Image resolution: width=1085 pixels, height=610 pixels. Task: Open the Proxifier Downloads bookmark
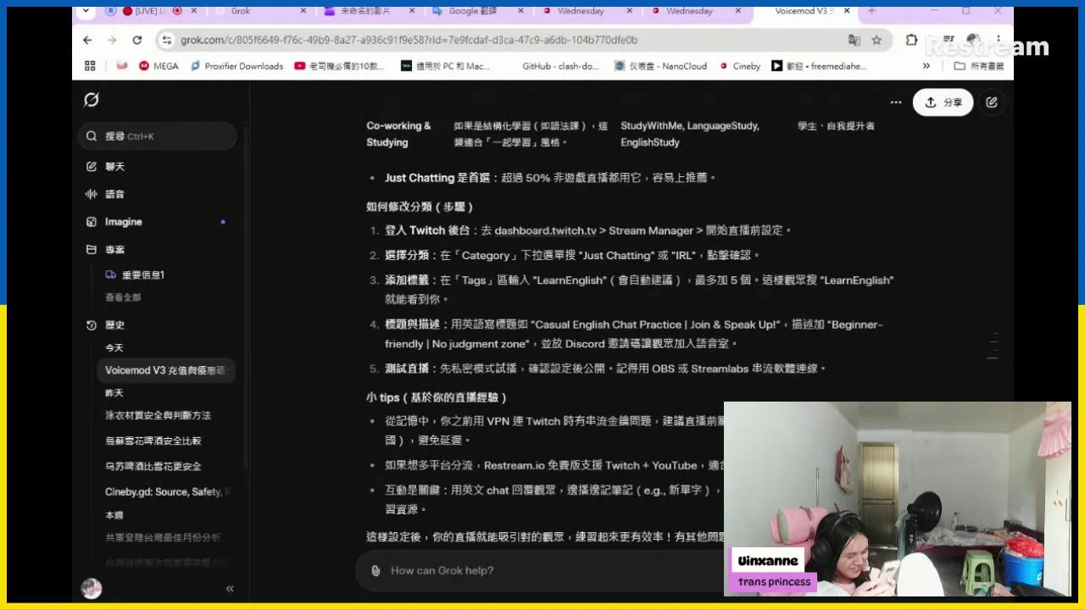coord(236,65)
